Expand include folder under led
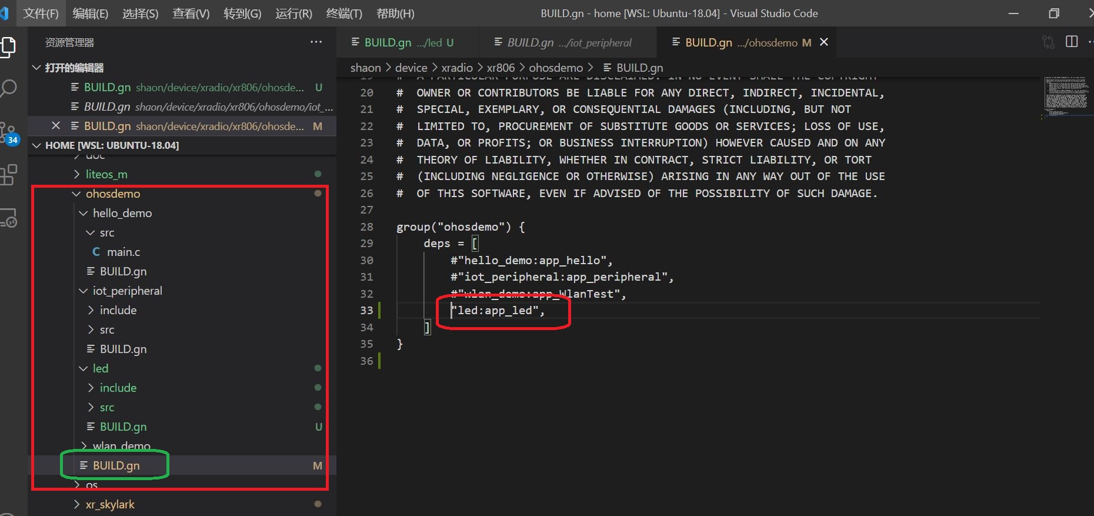 tap(118, 388)
